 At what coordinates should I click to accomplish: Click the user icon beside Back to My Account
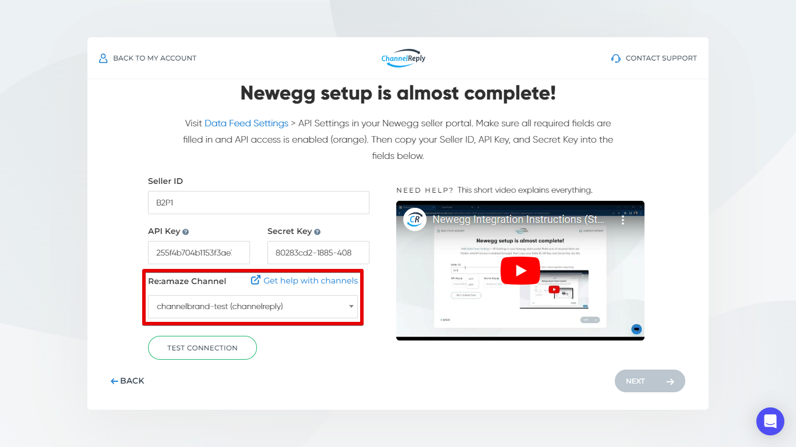click(103, 58)
